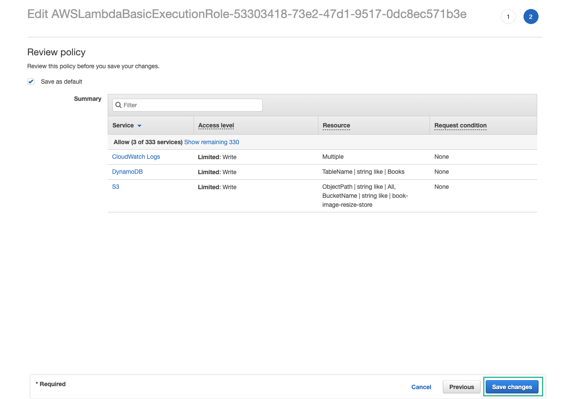This screenshot has width=578, height=399.
Task: Open the CloudWatch Logs service details
Action: tap(136, 157)
